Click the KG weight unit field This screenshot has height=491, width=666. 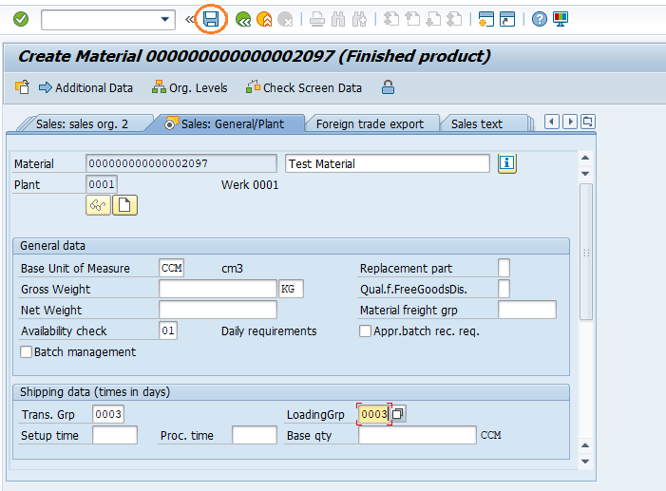(x=291, y=289)
